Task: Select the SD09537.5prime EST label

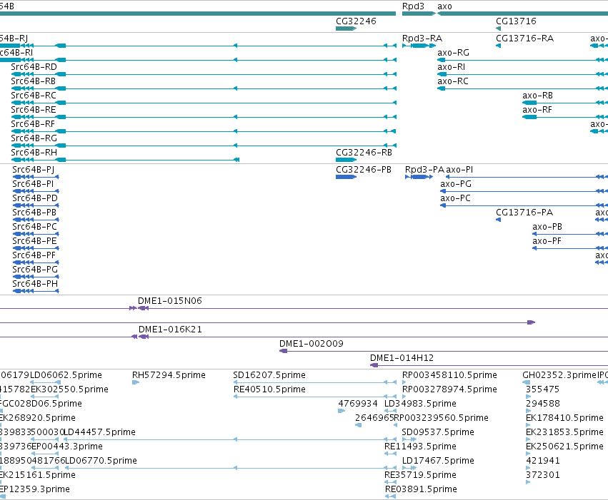Action: [x=438, y=433]
